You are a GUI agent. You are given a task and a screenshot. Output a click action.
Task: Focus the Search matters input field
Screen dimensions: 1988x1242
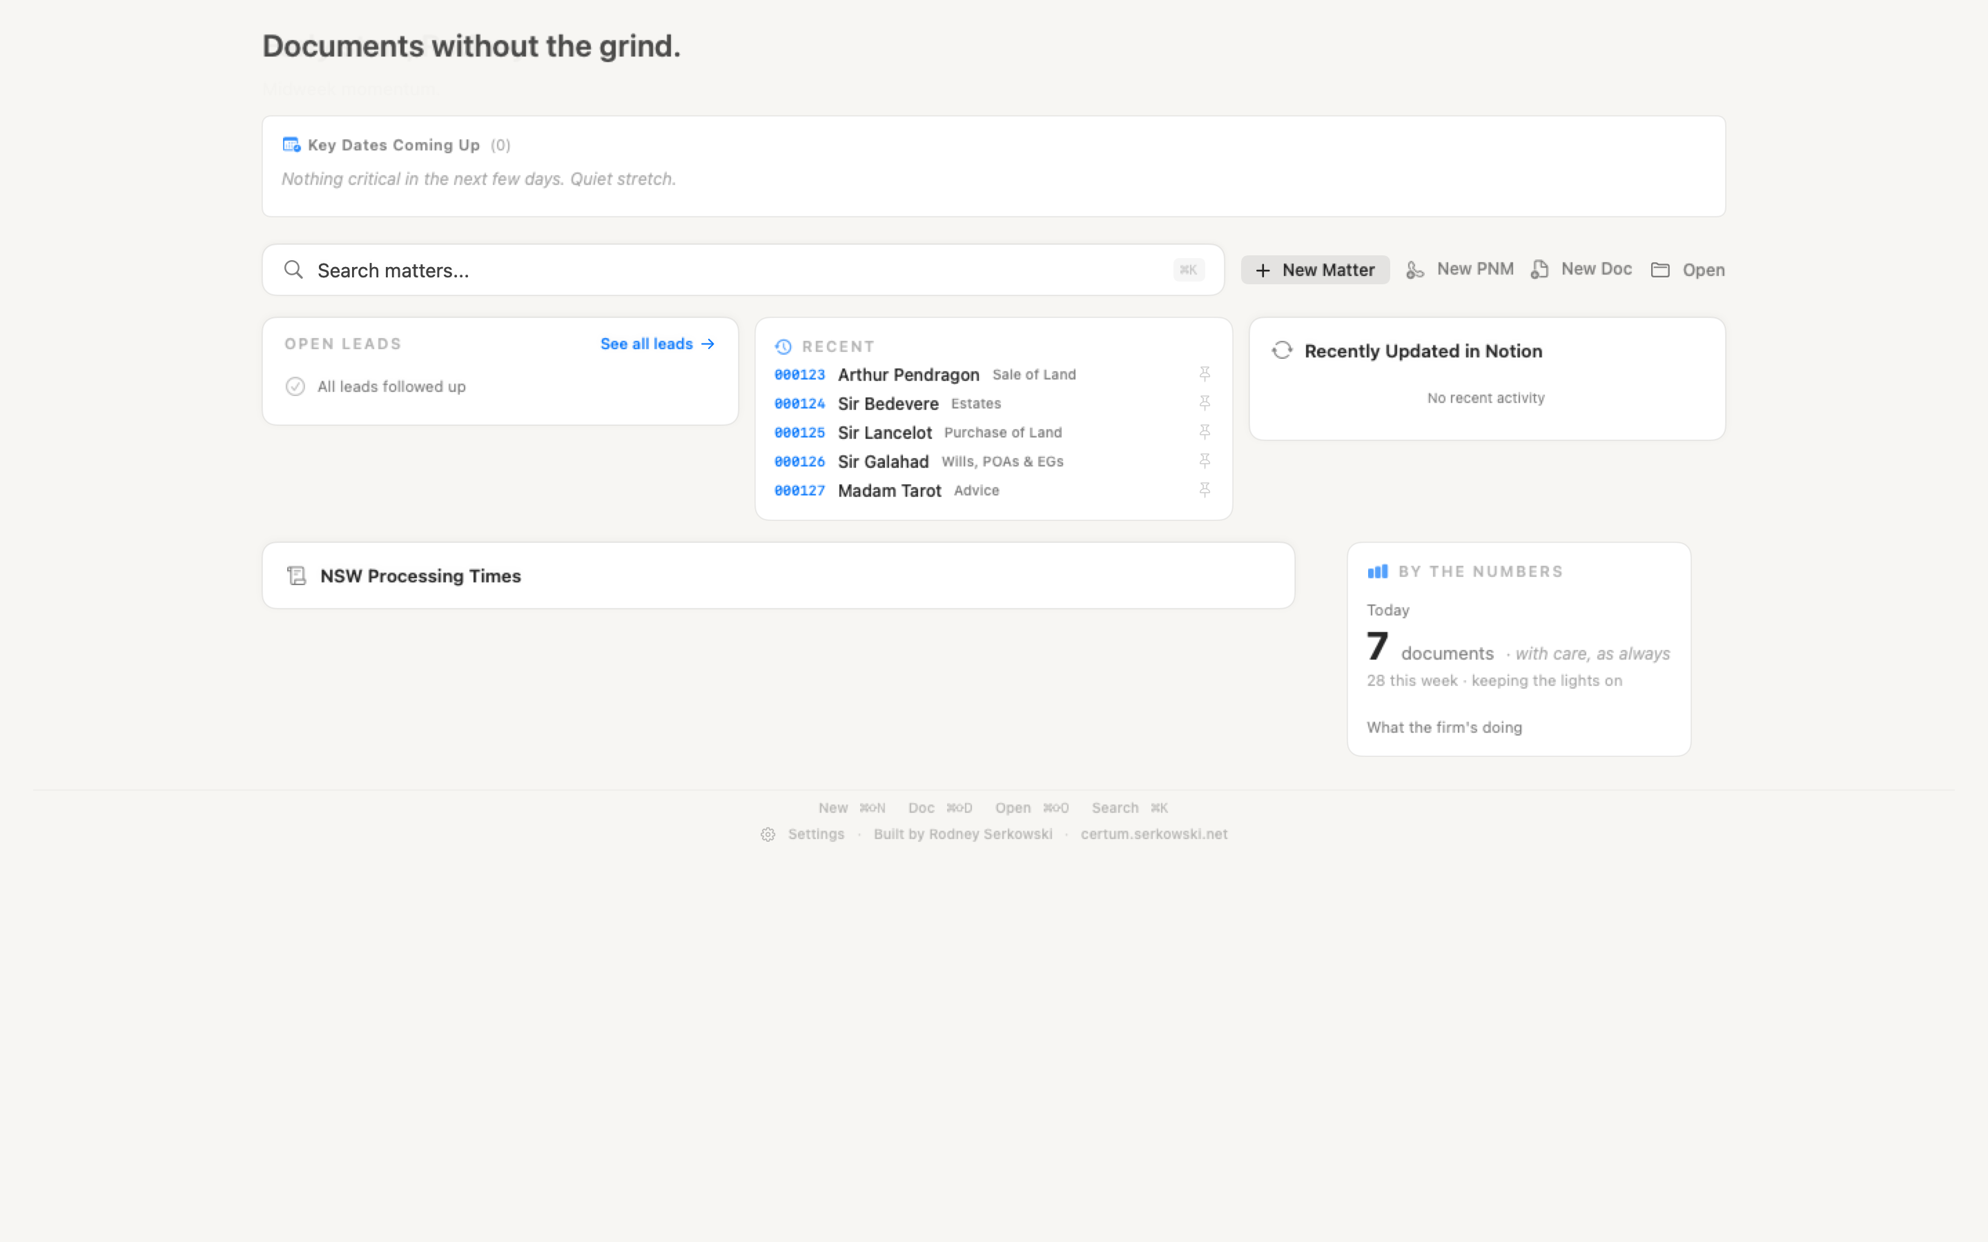(x=743, y=269)
